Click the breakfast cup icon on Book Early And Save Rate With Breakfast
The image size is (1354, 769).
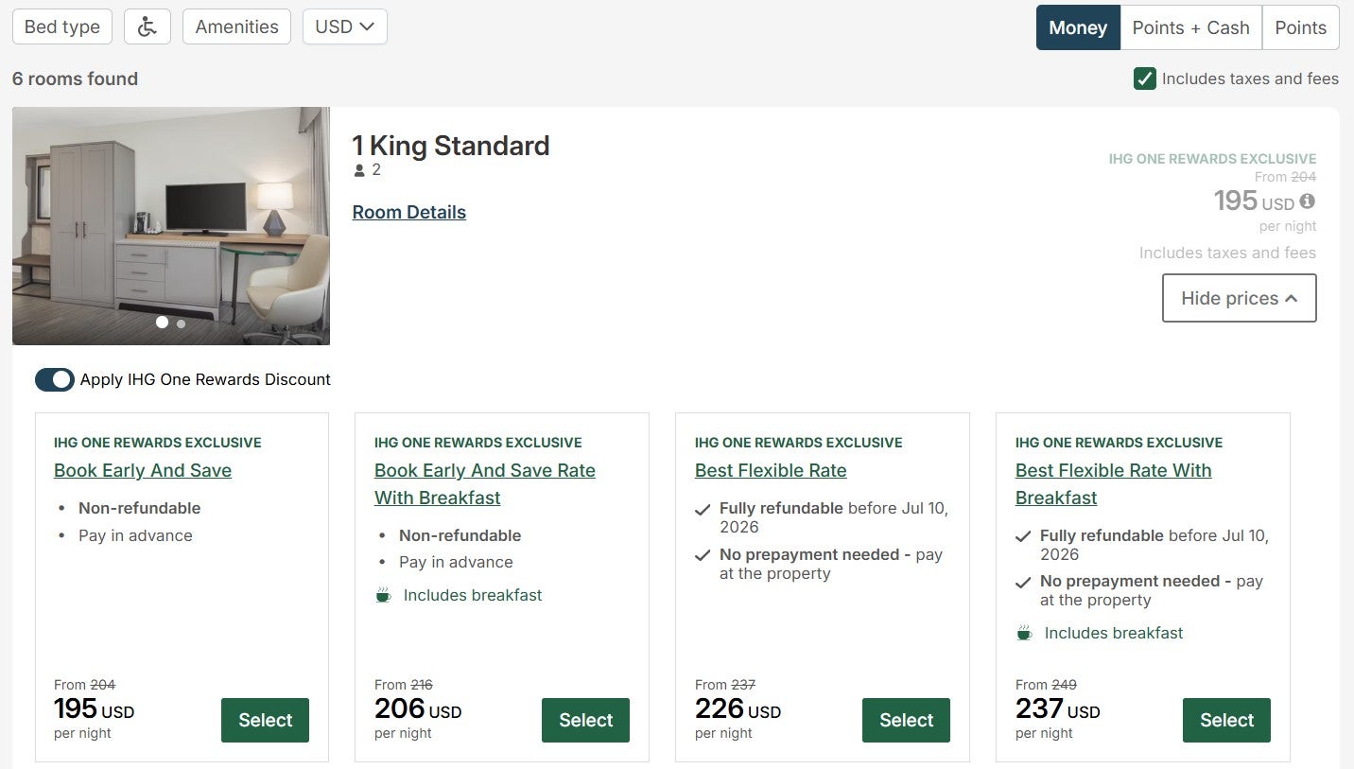383,595
